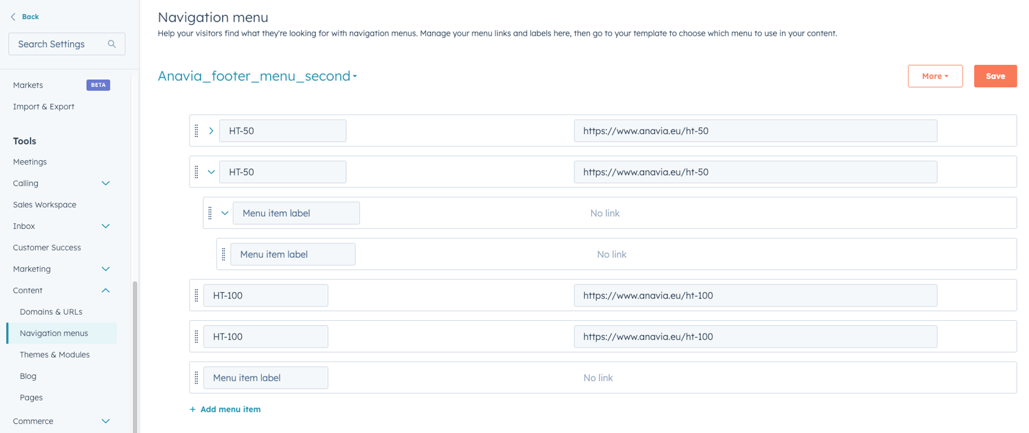Expand the Marketing section in sidebar
Viewport: 1029px width, 433px height.
pos(106,269)
